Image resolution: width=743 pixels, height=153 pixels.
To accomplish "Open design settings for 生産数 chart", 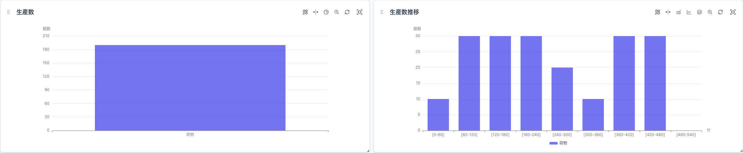I will coord(305,12).
